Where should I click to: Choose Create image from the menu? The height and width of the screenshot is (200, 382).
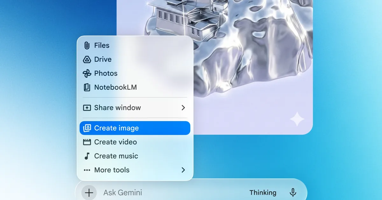coord(116,128)
